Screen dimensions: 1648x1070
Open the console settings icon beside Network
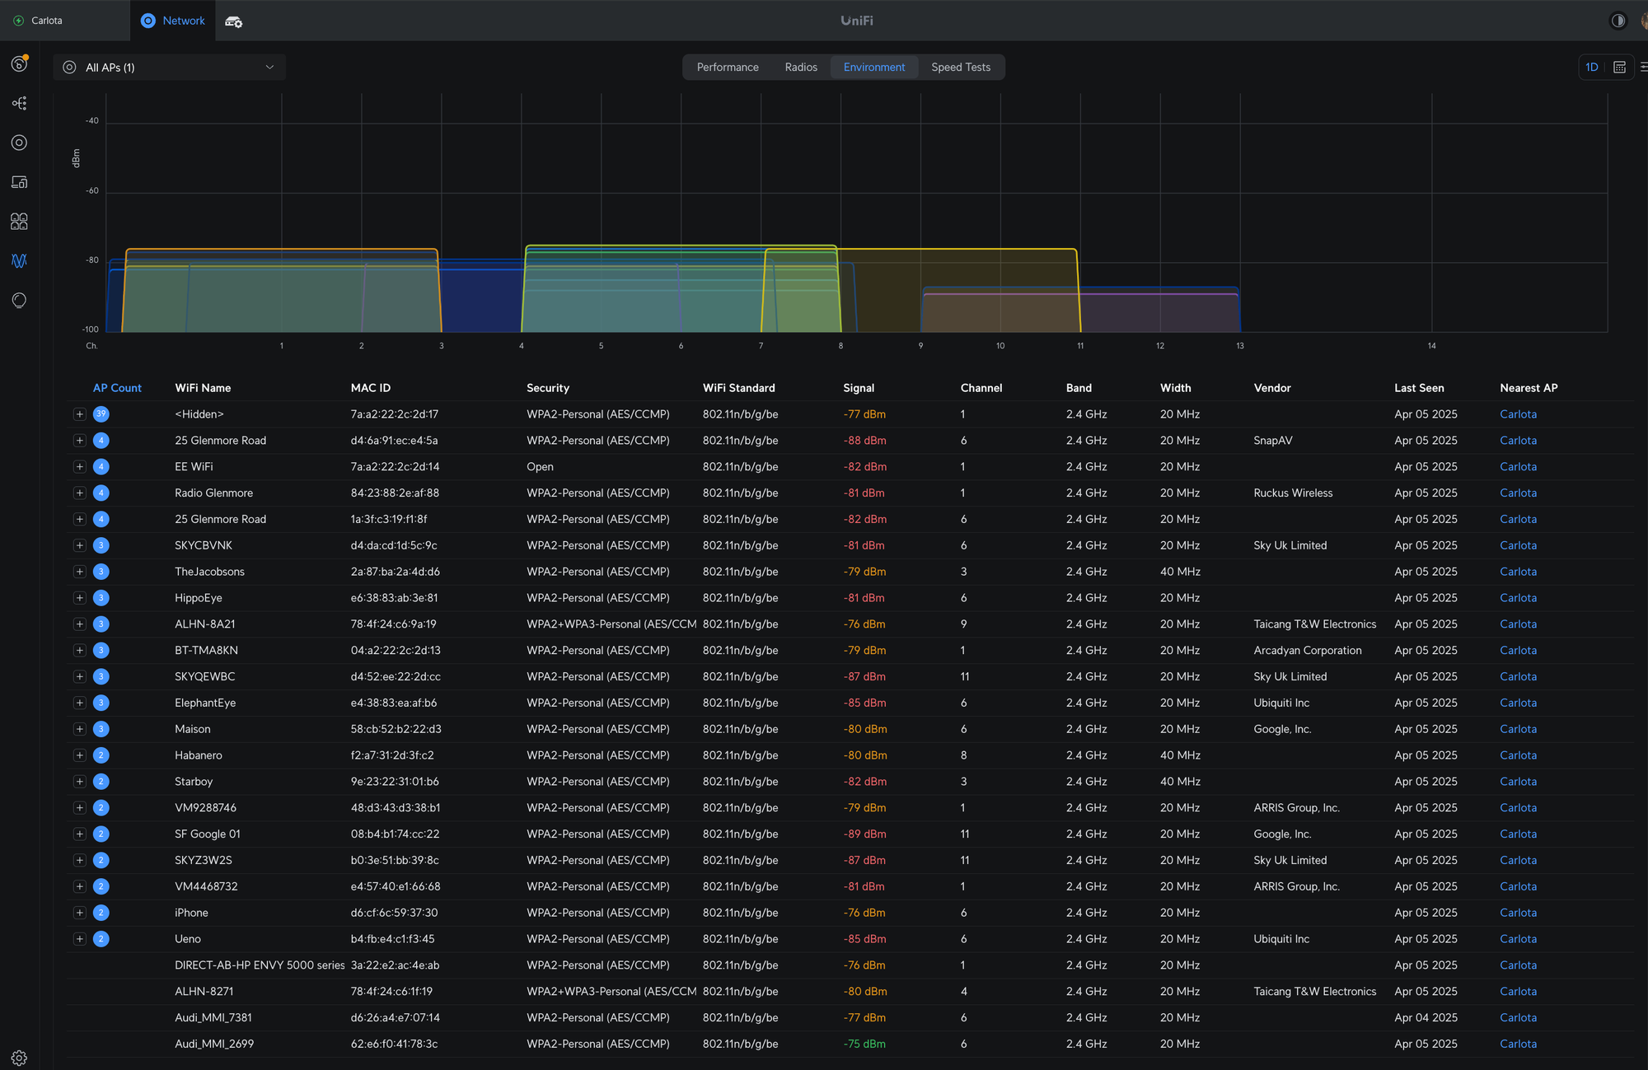pyautogui.click(x=234, y=21)
